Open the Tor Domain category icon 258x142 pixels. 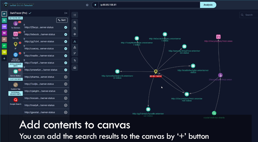(15, 24)
